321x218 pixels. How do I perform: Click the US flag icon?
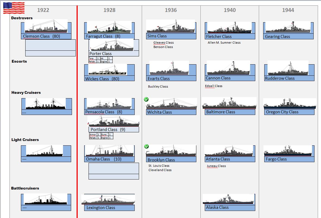(14, 8)
